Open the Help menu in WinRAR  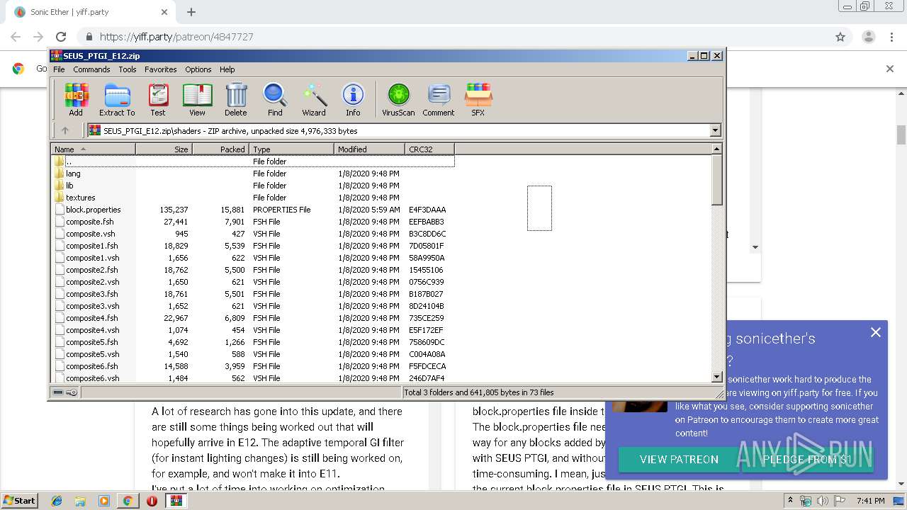coord(227,69)
